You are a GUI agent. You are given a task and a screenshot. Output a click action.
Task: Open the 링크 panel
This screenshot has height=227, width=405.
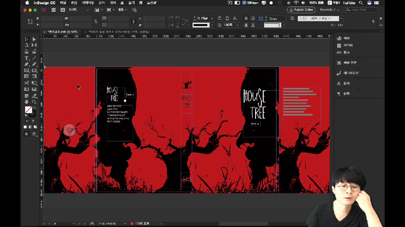(346, 52)
